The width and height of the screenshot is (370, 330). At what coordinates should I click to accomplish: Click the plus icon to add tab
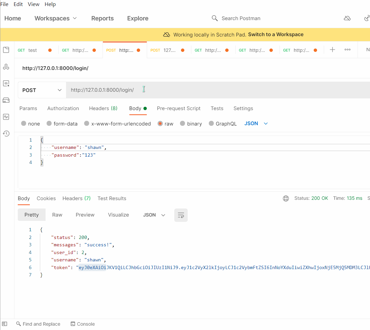(x=332, y=50)
